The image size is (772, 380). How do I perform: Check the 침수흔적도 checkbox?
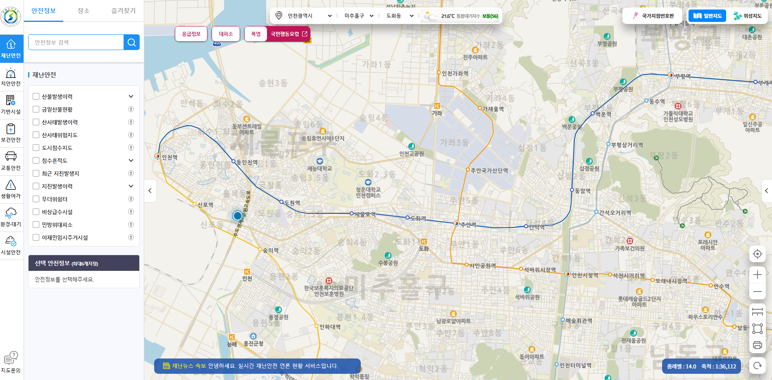coord(36,160)
